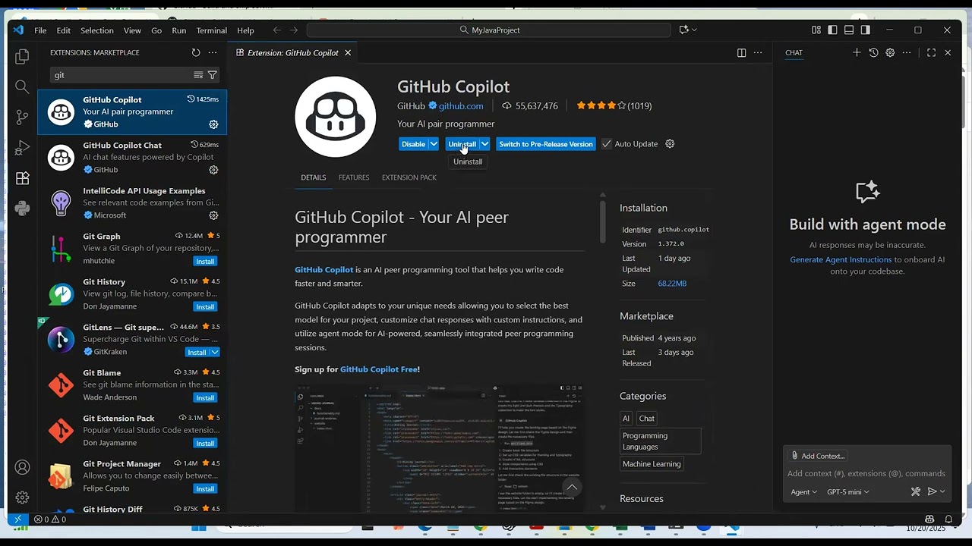Toggle the secondary side bar
Viewport: 972px width, 546px height.
pos(866,30)
